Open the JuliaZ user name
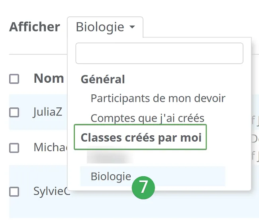Screen dimensions: 259x220 pyautogui.click(x=47, y=112)
